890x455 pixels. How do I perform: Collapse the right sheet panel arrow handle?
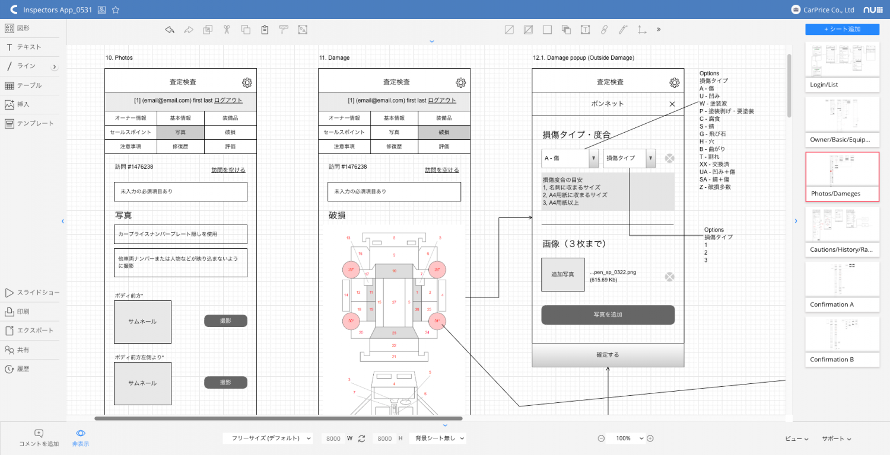pos(796,221)
